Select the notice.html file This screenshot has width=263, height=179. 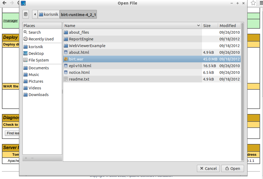[152, 73]
